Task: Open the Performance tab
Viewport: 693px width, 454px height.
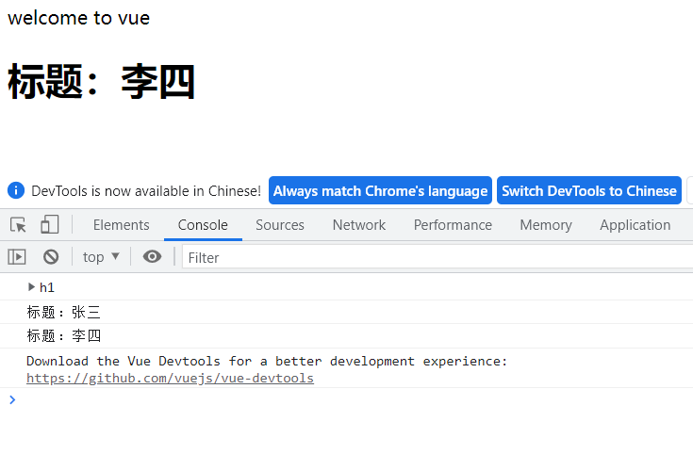Action: 453,225
